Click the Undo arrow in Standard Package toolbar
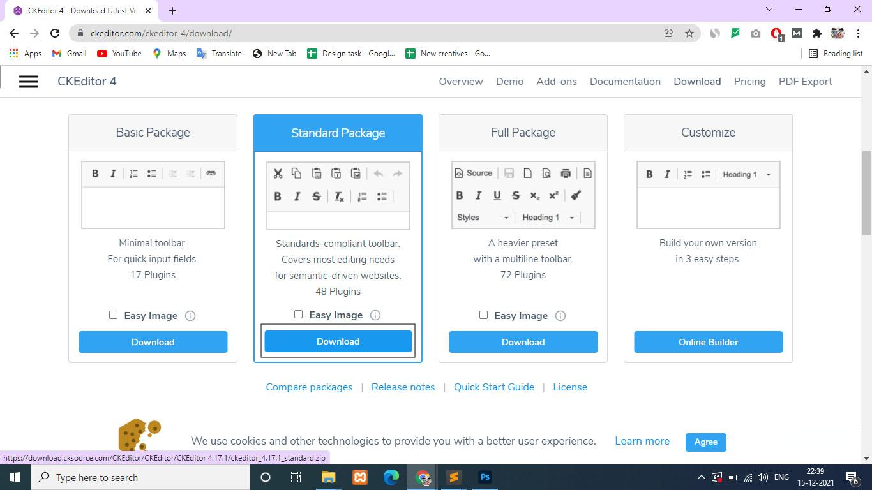872x490 pixels. (x=379, y=173)
